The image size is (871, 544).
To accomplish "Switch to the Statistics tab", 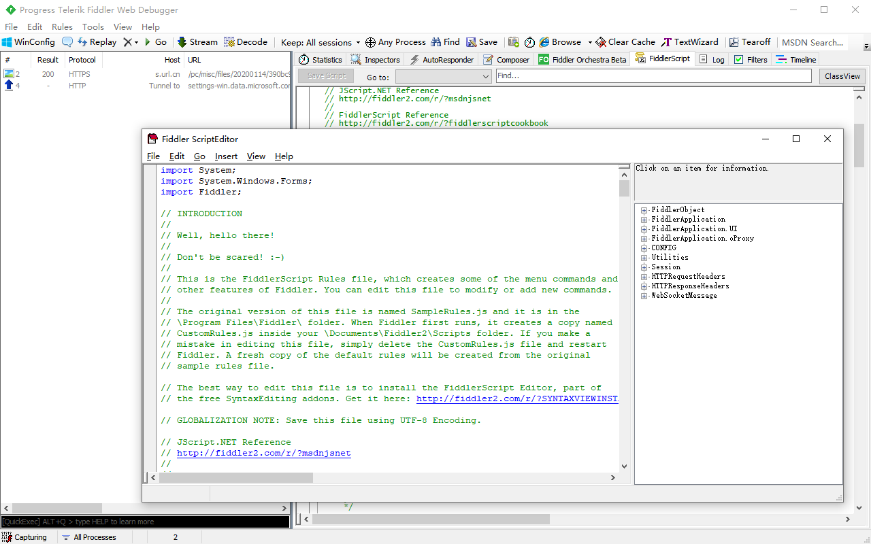I will pos(321,60).
